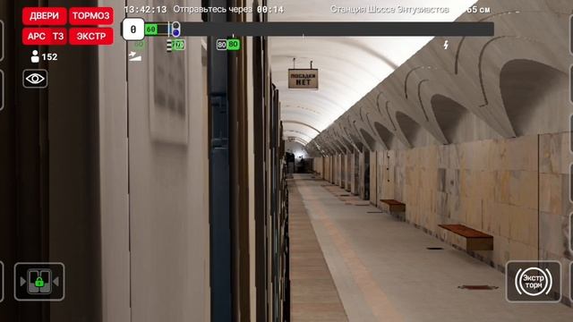Toggle the door lock control icon
This screenshot has width=573, height=322.
pyautogui.click(x=39, y=282)
